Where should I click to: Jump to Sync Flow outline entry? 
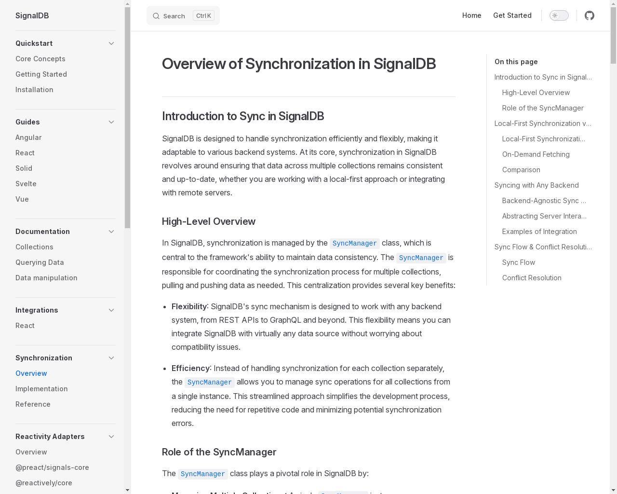(x=519, y=262)
